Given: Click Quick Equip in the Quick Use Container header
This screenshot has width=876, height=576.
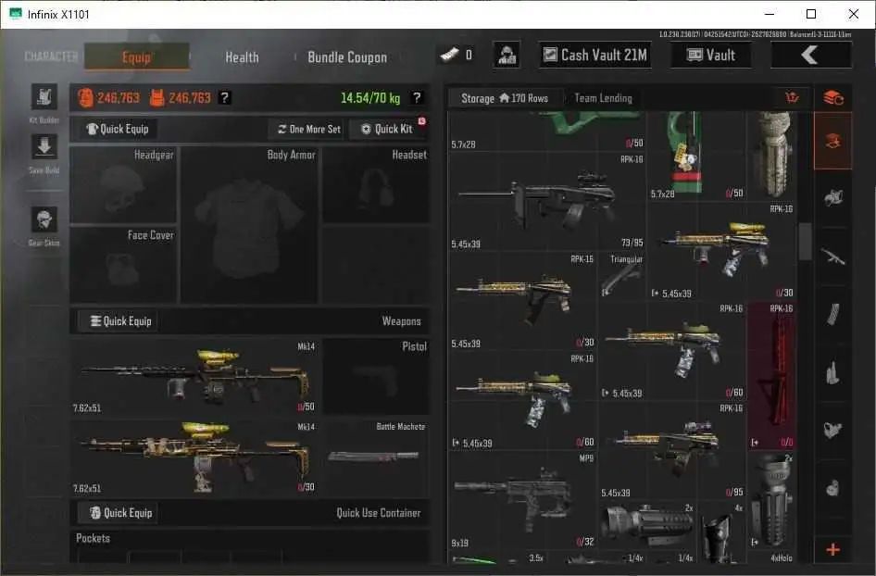Looking at the screenshot, I should click(120, 513).
